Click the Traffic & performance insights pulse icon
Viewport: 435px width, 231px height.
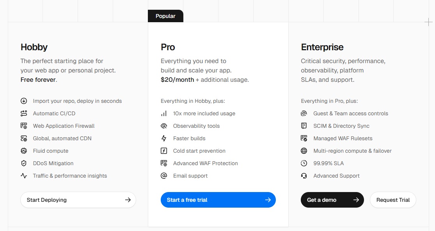tap(24, 176)
